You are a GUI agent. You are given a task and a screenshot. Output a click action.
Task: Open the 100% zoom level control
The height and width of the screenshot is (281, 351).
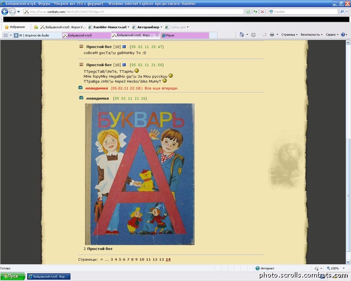point(336,268)
